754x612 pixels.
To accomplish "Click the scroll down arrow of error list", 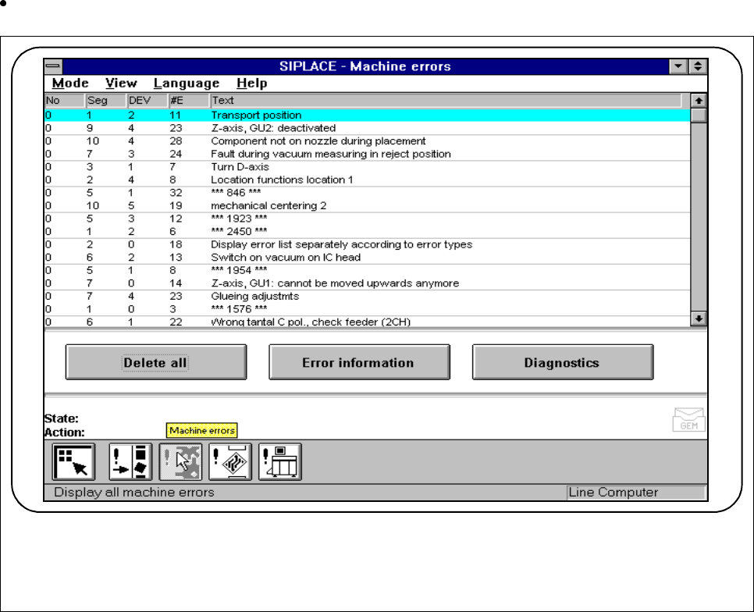I will click(699, 318).
